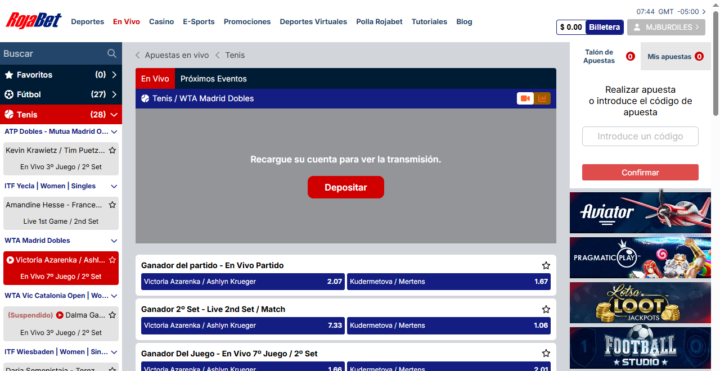Collapse ATP Dobles - Mutua Madrid group
The width and height of the screenshot is (720, 371).
coord(114,132)
